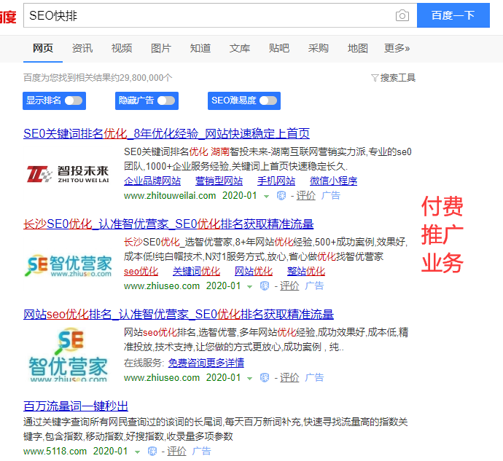Click the 广告 label next to zhitouweilai.com
This screenshot has height=461, width=503.
[331, 196]
